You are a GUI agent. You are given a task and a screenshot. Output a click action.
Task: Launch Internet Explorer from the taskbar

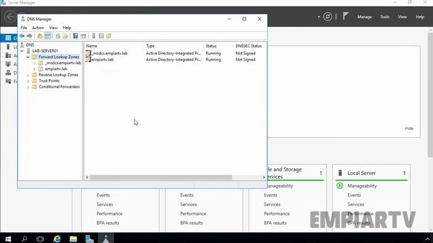point(57,238)
